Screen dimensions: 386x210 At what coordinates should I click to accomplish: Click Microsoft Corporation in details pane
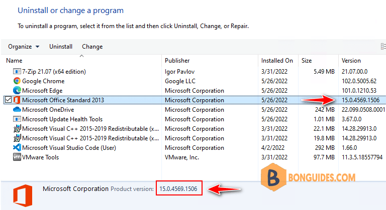75,188
